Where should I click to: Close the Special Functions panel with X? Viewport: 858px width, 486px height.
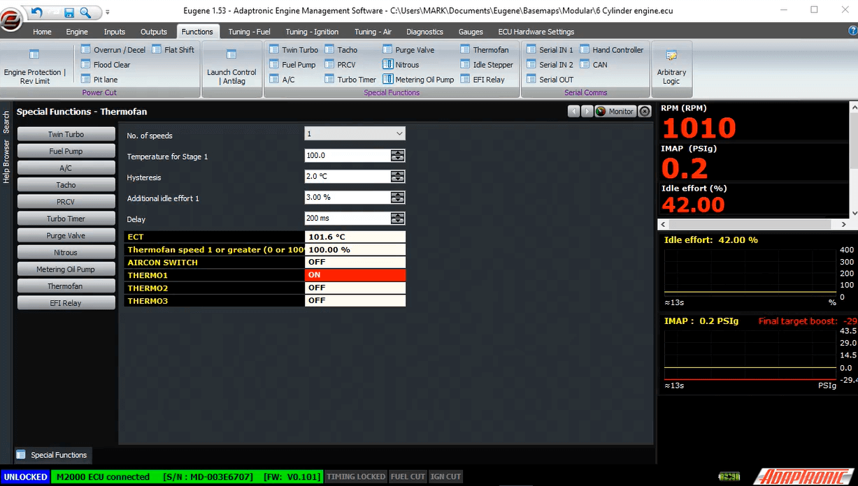pos(645,111)
